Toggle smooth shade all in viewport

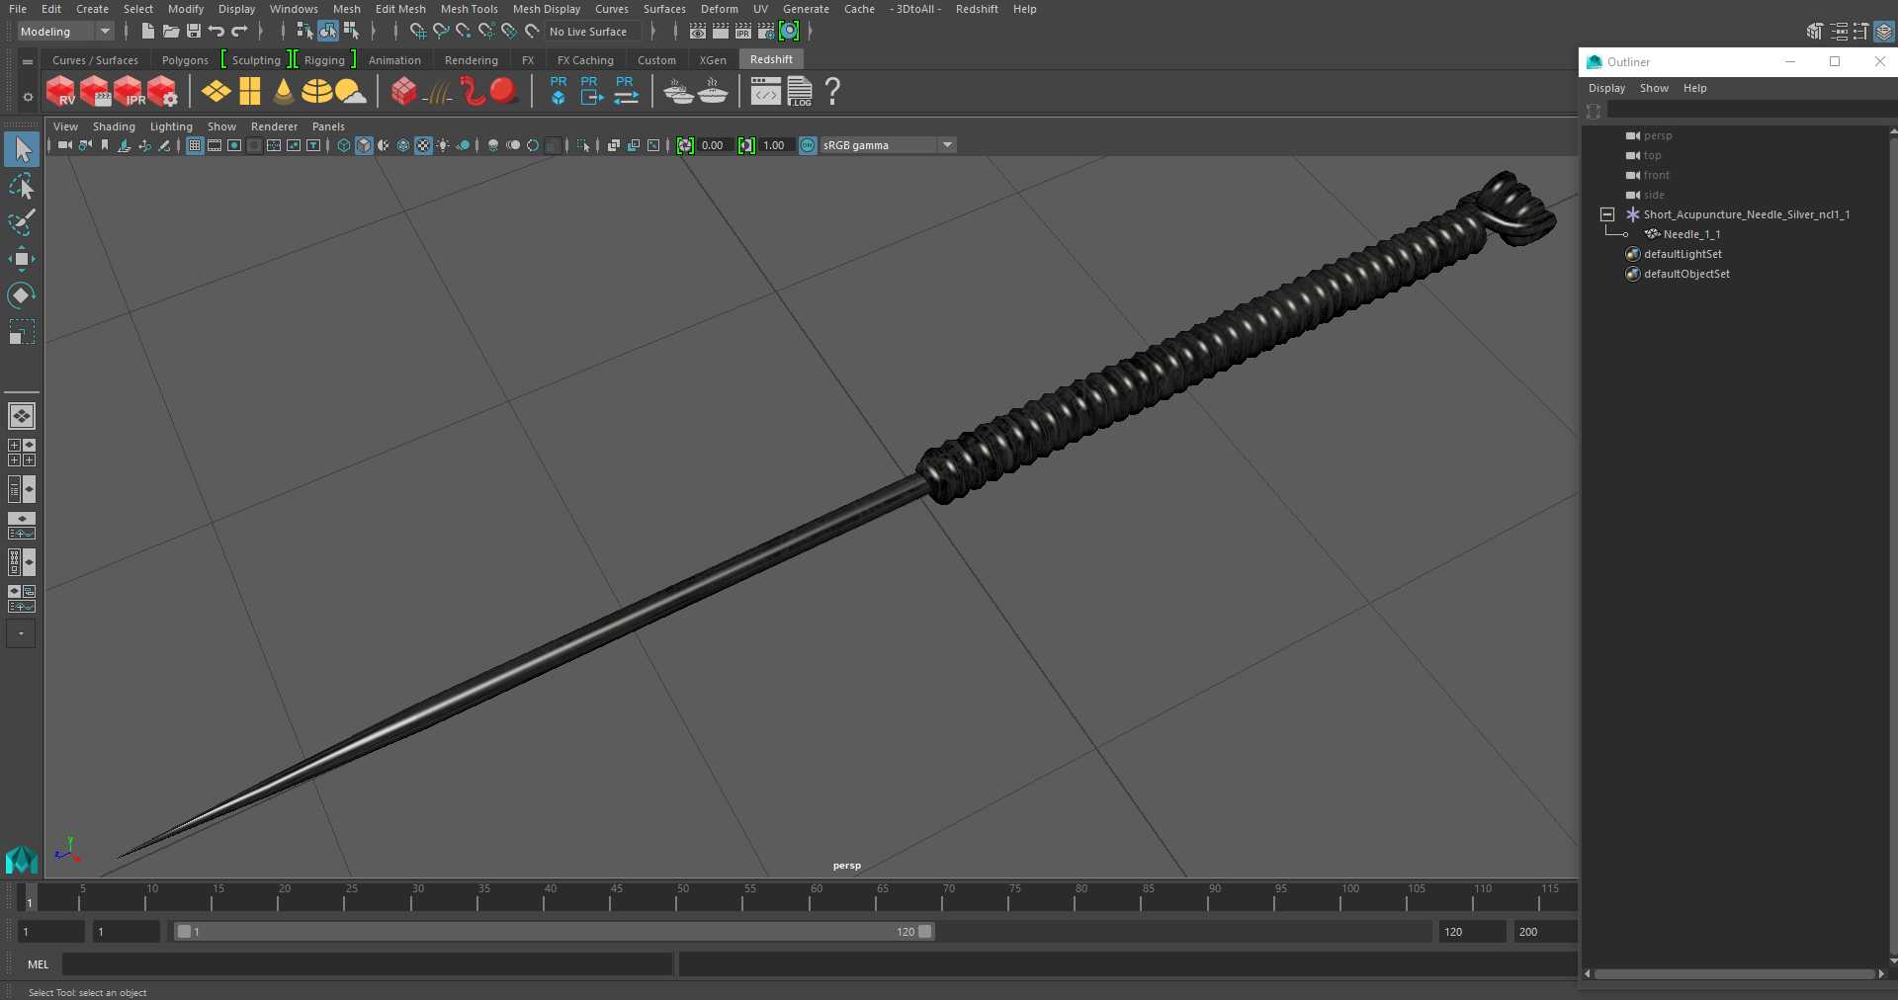click(364, 145)
